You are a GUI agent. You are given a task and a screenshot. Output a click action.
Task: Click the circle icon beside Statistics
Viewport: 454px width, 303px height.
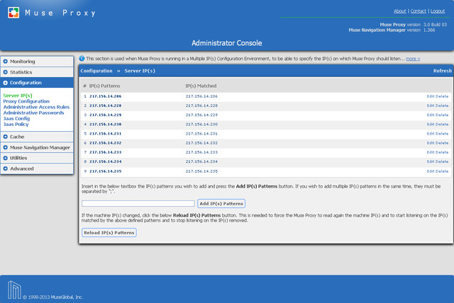tap(5, 72)
